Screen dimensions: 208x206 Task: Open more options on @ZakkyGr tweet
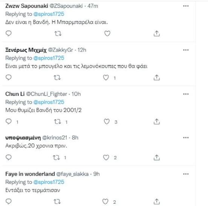point(186,50)
